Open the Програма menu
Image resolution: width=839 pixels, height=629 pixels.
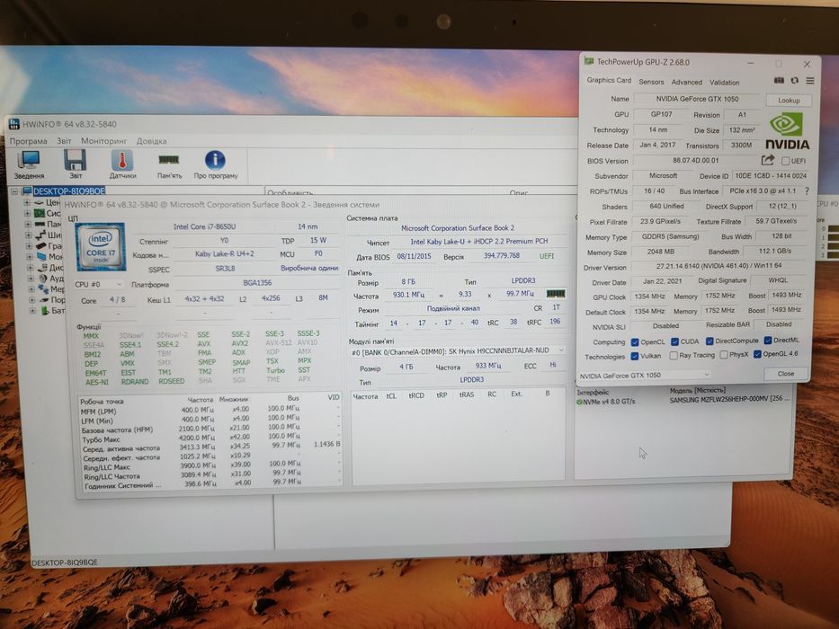pyautogui.click(x=29, y=141)
